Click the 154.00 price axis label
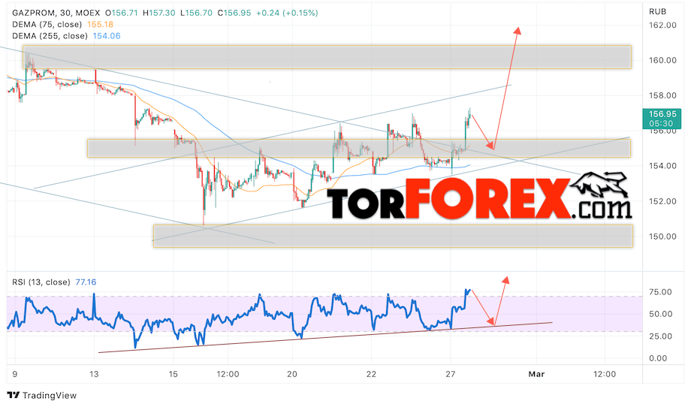 pyautogui.click(x=662, y=166)
